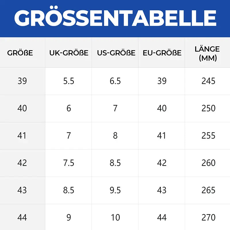The image size is (230, 230).
Task: Click the 245 length cell
Action: 208,81
